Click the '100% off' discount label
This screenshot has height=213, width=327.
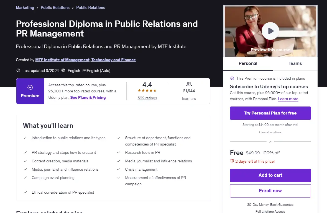[271, 153]
